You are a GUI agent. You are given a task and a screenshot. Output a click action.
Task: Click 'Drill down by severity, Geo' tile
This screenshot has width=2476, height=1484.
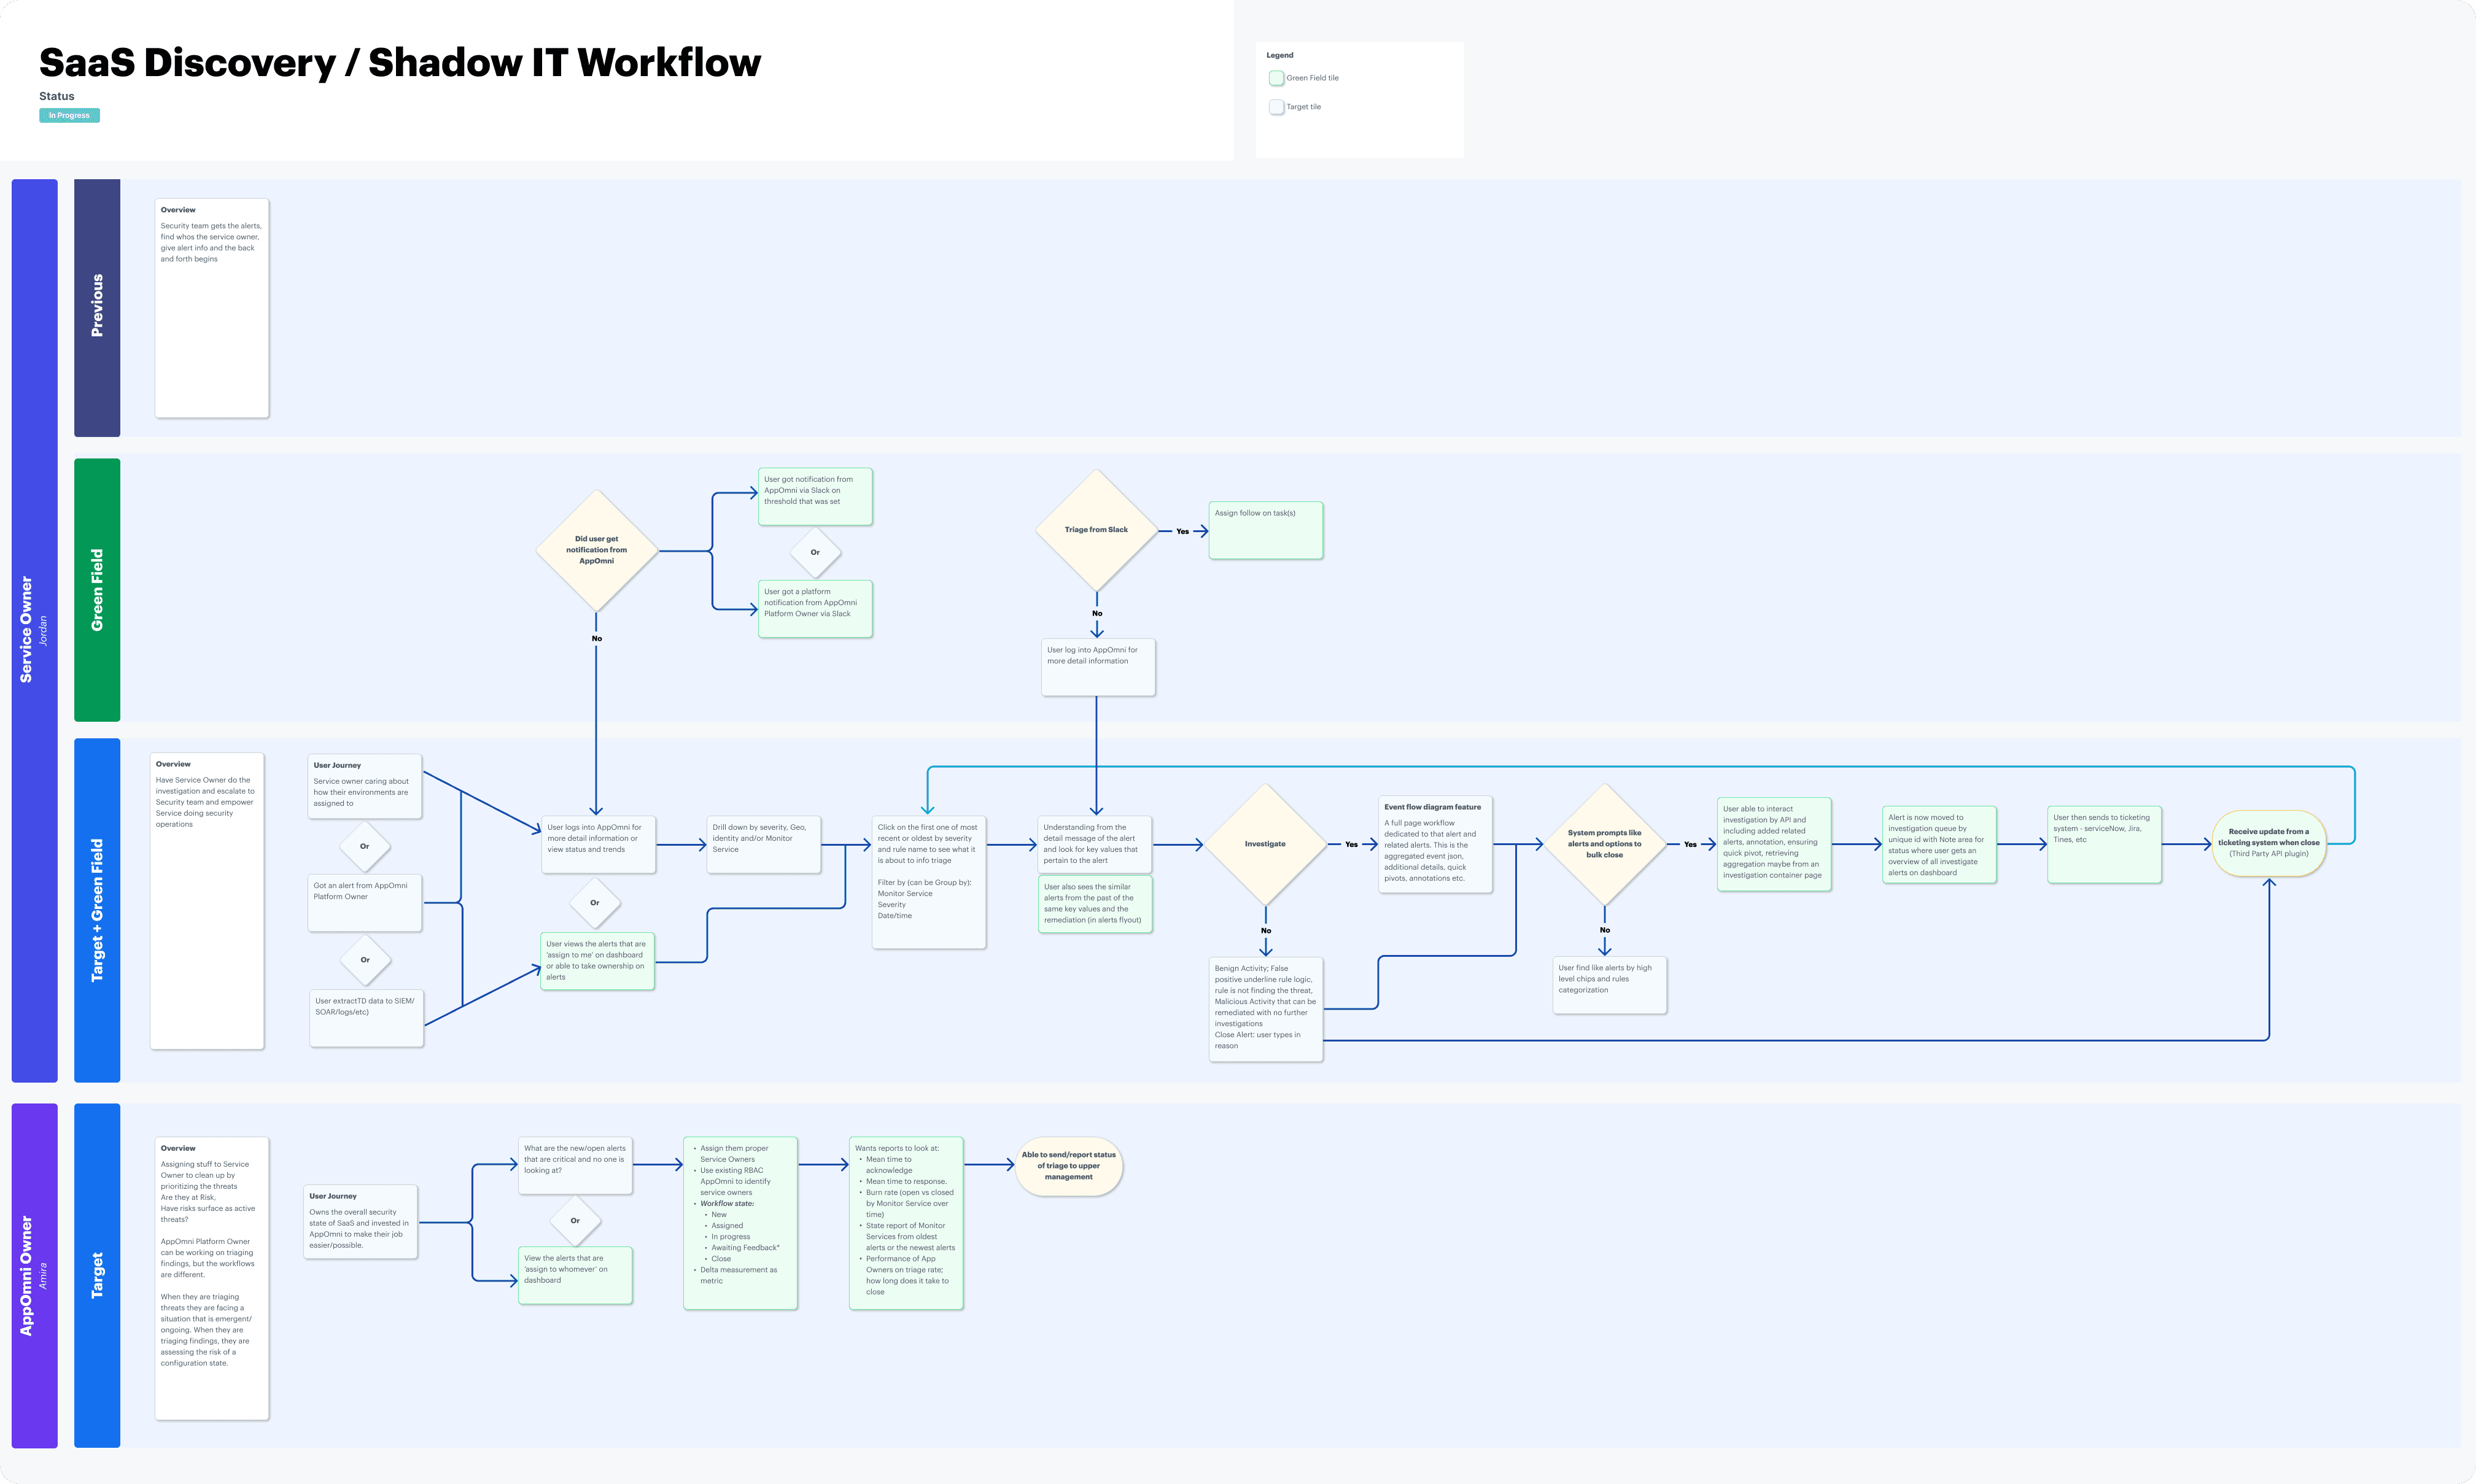(763, 844)
